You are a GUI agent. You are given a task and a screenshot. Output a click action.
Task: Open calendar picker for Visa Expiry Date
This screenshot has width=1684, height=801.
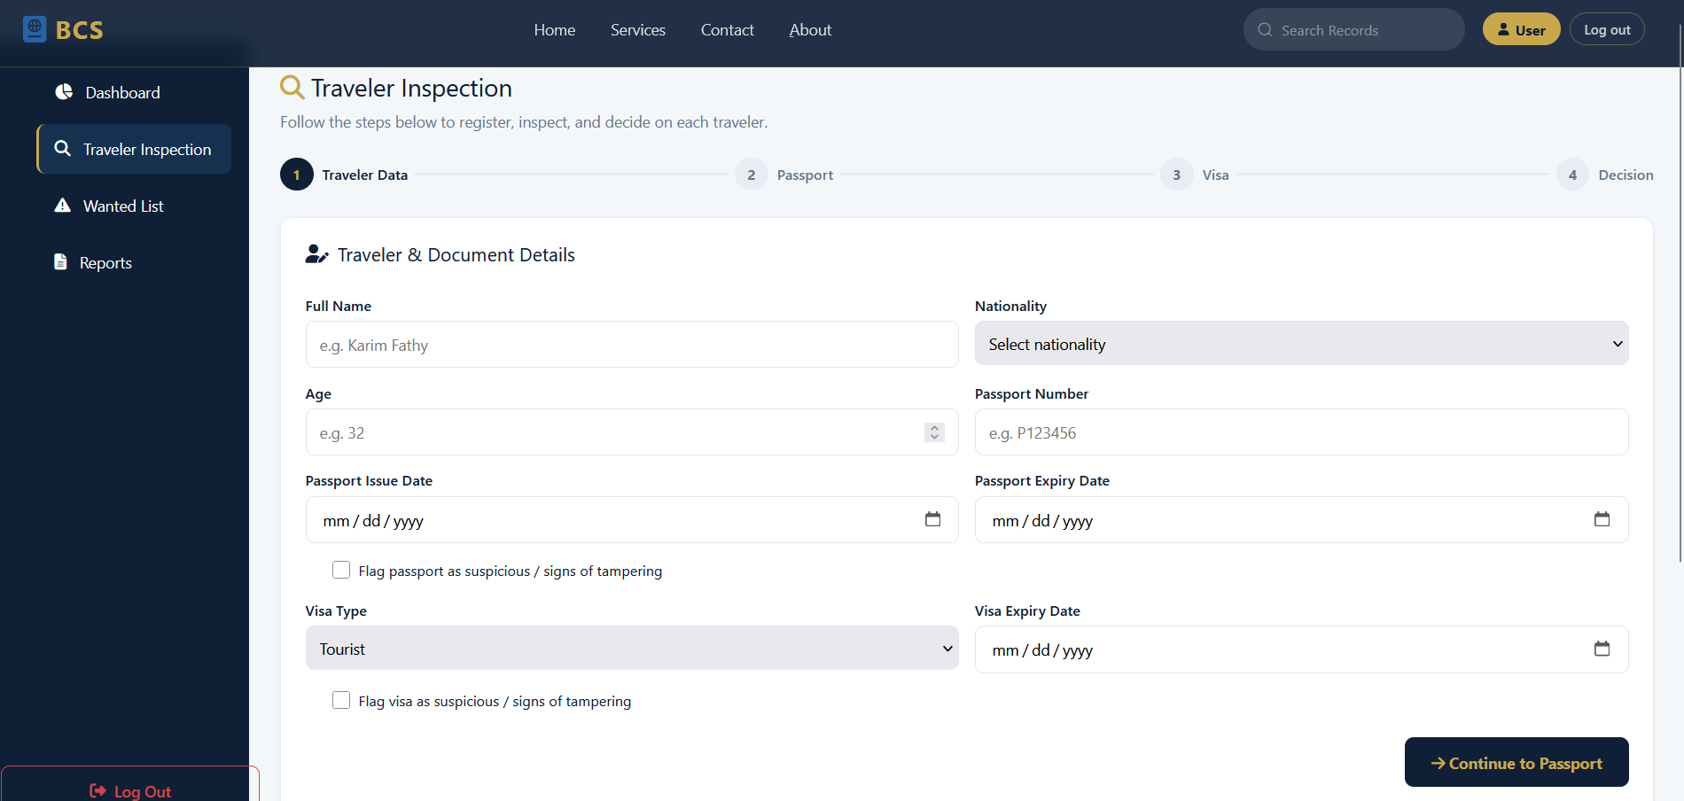(1602, 649)
